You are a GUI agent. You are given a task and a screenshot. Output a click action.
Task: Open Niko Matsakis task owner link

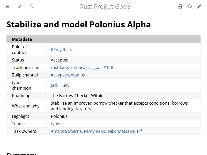[121, 131]
